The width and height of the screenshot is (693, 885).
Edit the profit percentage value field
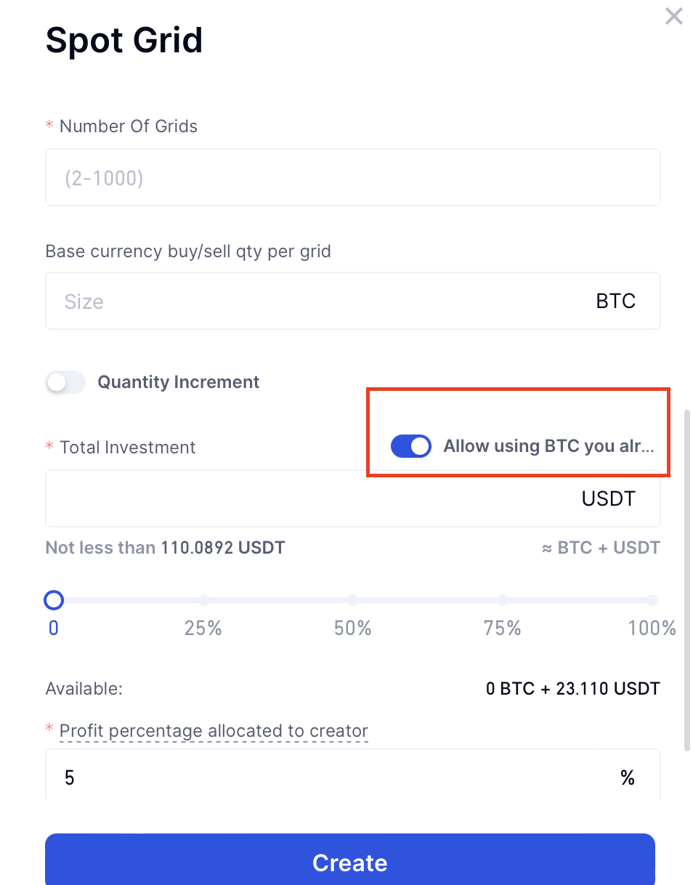point(334,778)
